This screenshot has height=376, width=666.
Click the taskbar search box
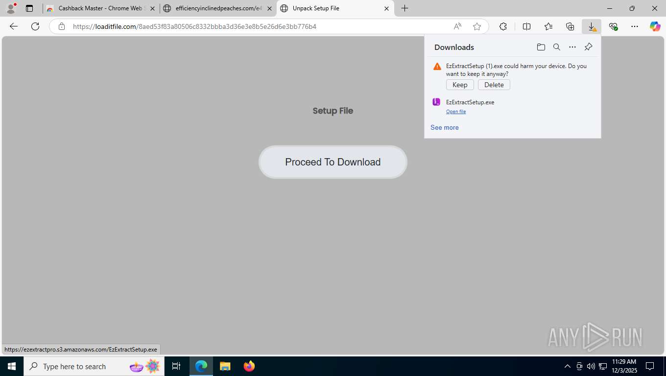click(x=93, y=366)
